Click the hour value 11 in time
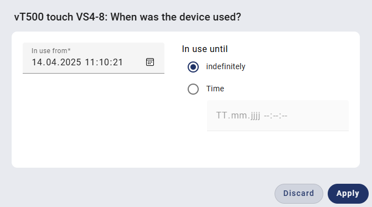The image size is (372, 207). pos(90,63)
